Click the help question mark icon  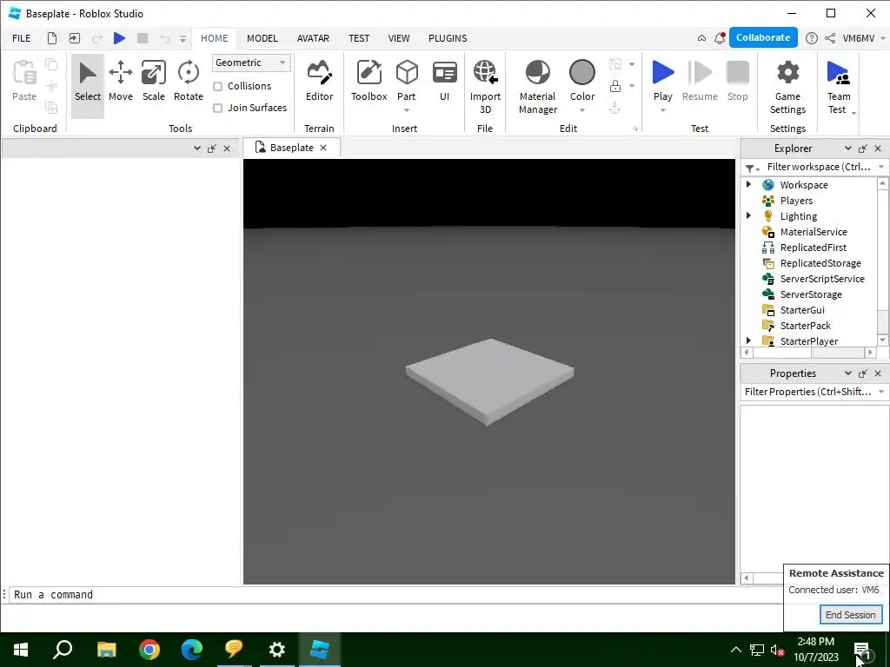812,38
